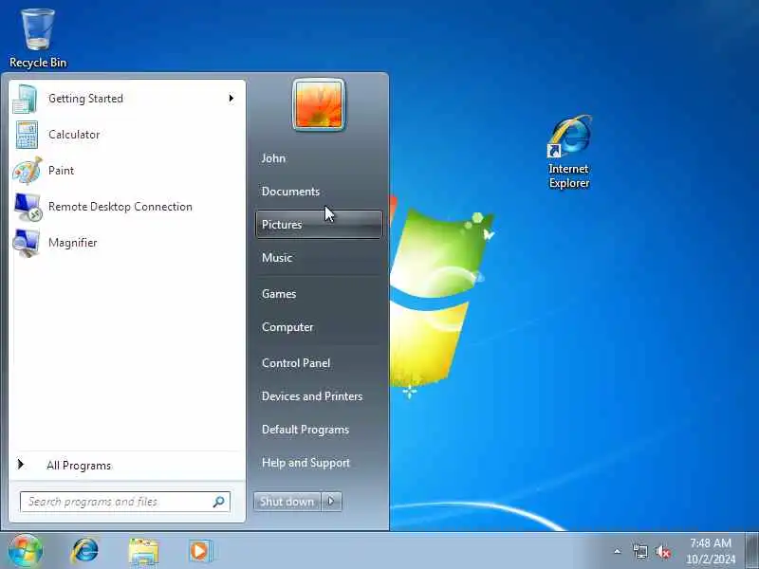The height and width of the screenshot is (569, 759).
Task: Open the Remote Desktop Connection icon
Action: click(28, 207)
